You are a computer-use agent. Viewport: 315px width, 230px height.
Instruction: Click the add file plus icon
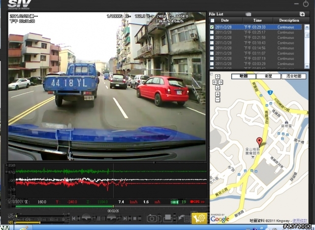pos(302,14)
